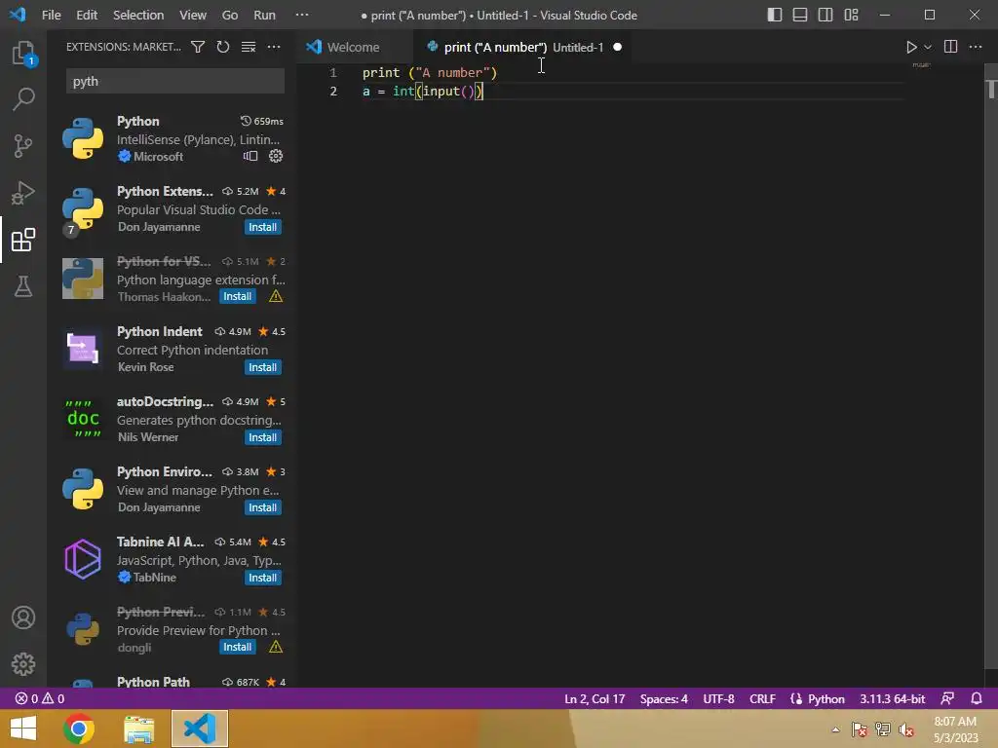Open the Go menu
The width and height of the screenshot is (998, 748).
coord(230,15)
